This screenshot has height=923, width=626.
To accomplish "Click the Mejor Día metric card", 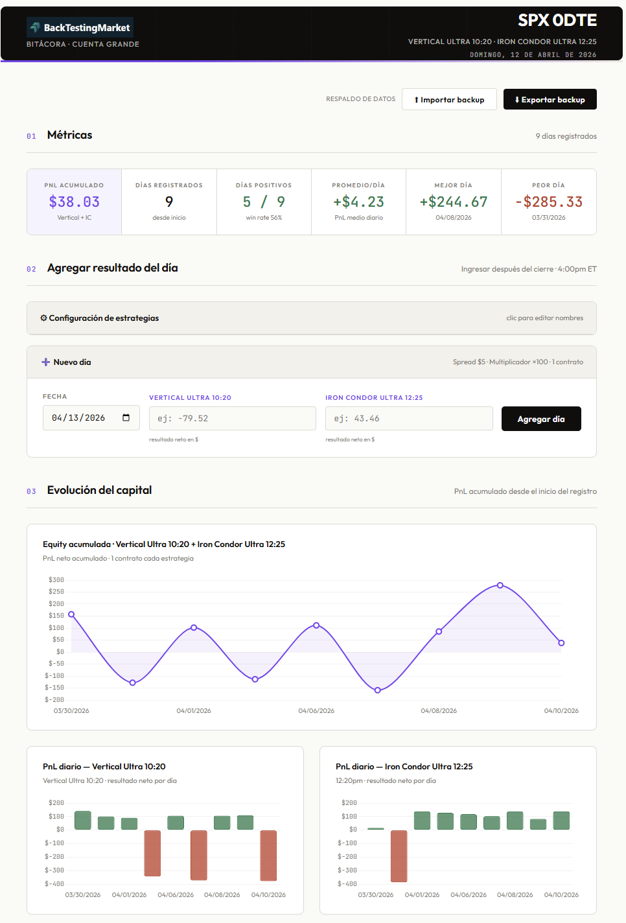I will pyautogui.click(x=453, y=202).
